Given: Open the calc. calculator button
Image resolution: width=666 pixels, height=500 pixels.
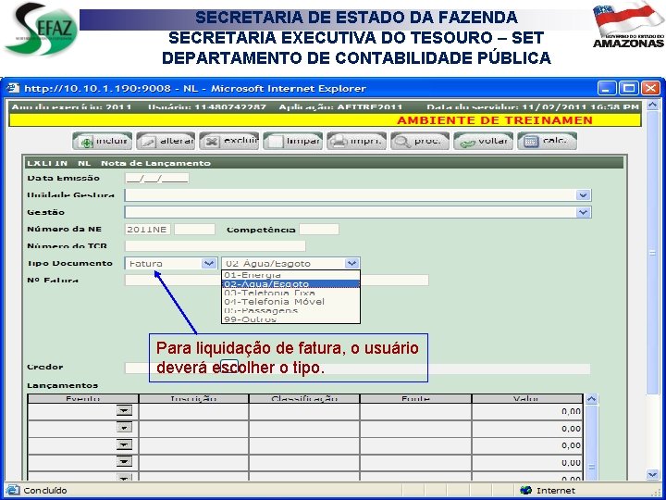Looking at the screenshot, I should click(547, 141).
